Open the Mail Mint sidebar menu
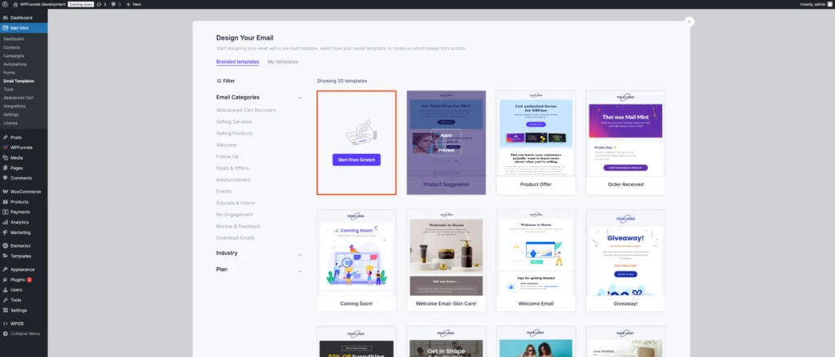The height and width of the screenshot is (357, 835). click(x=24, y=28)
